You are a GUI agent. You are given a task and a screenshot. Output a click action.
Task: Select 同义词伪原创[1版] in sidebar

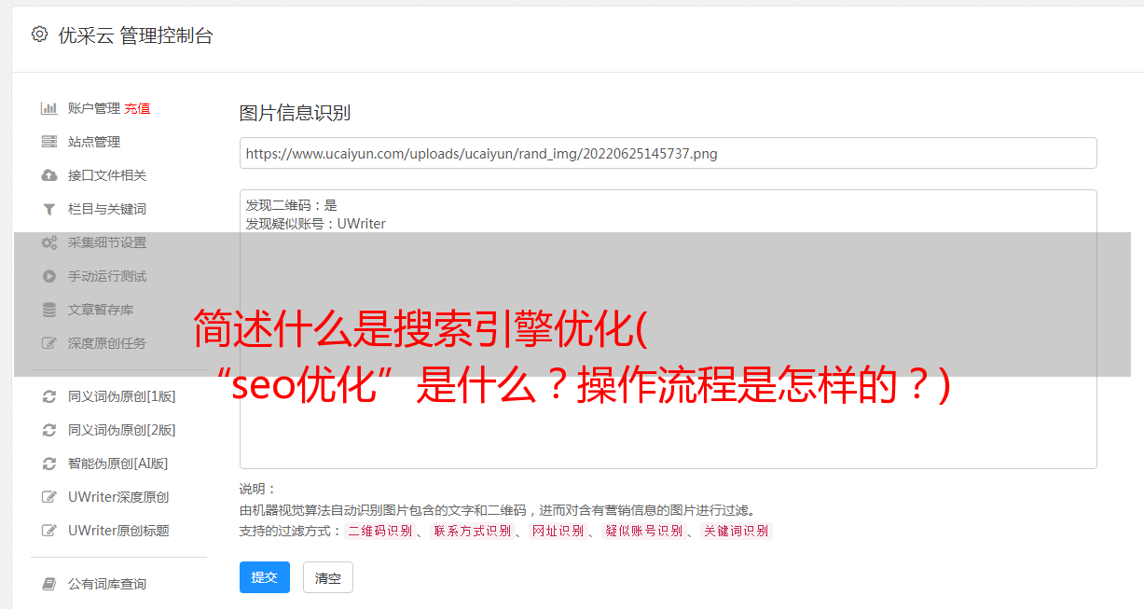pyautogui.click(x=122, y=396)
